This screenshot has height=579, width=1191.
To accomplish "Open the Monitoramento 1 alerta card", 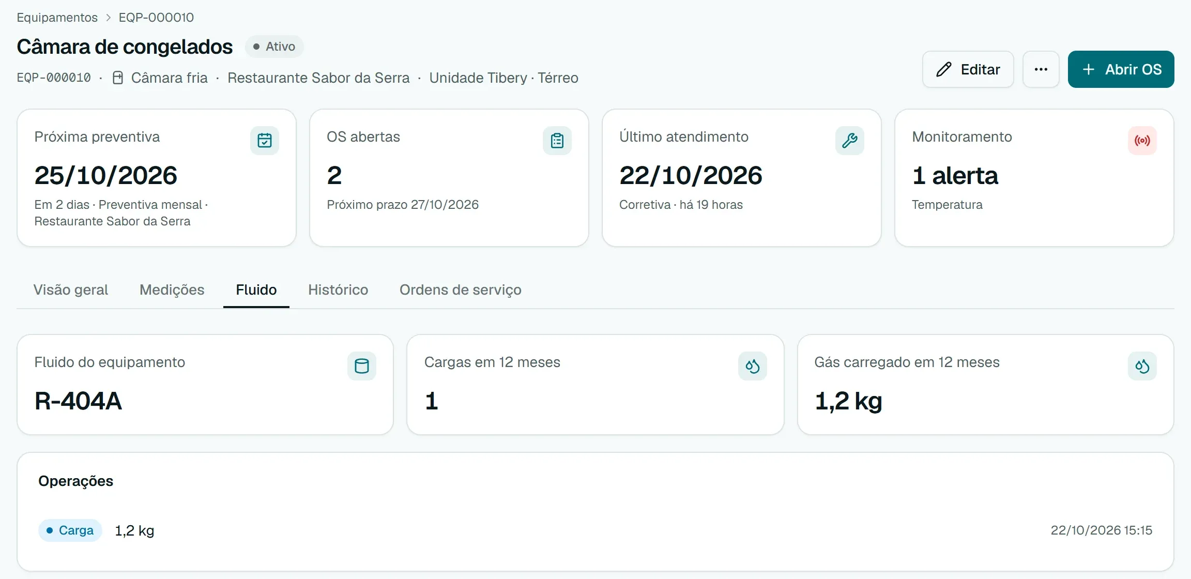I will point(1034,177).
